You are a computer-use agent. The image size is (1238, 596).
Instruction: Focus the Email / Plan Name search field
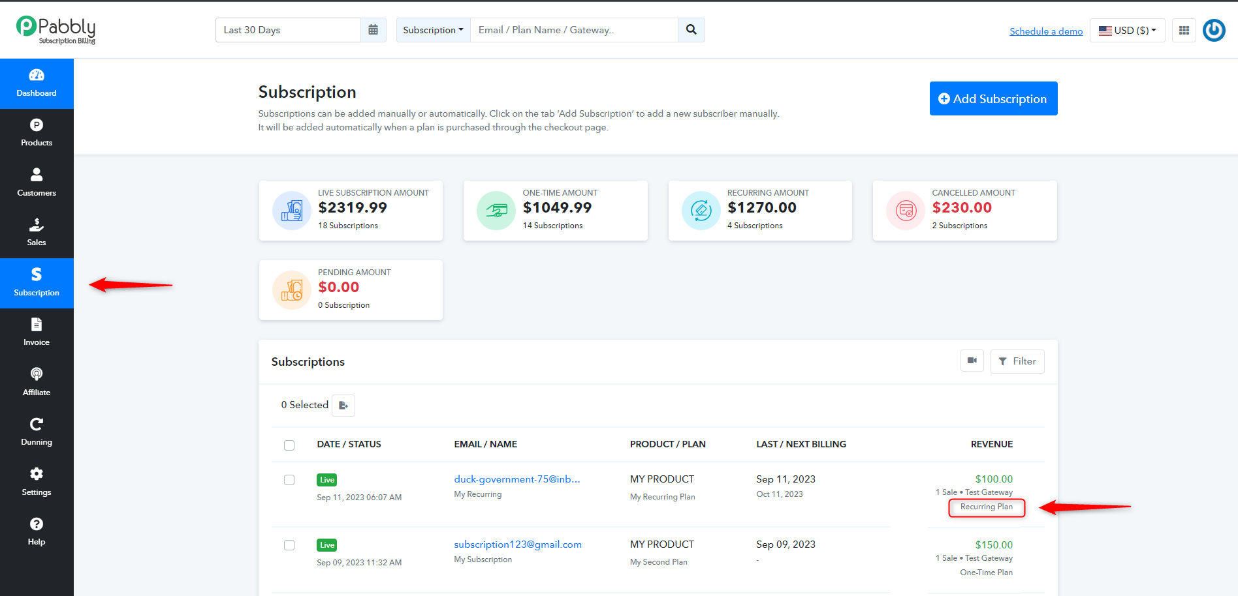574,30
